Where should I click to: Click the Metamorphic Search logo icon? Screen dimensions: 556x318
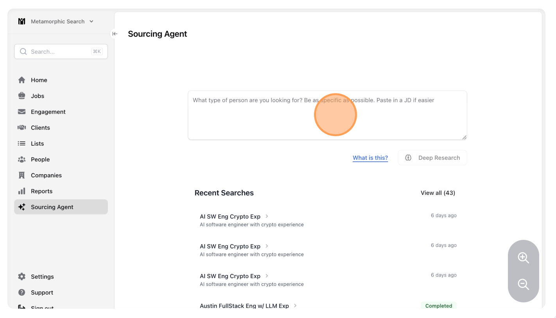pos(22,21)
